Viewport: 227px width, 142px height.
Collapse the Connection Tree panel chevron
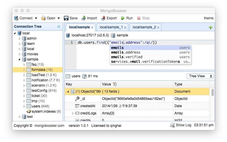click(x=59, y=27)
